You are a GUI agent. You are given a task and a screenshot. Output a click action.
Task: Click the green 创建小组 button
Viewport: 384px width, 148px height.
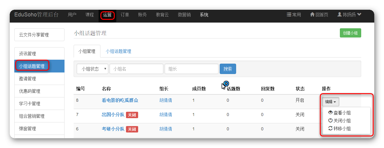350,33
